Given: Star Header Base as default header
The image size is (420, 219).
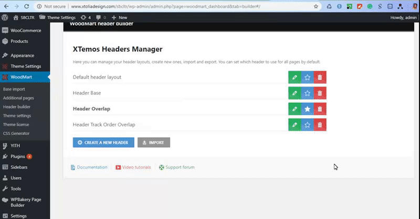Looking at the screenshot, I should (307, 93).
